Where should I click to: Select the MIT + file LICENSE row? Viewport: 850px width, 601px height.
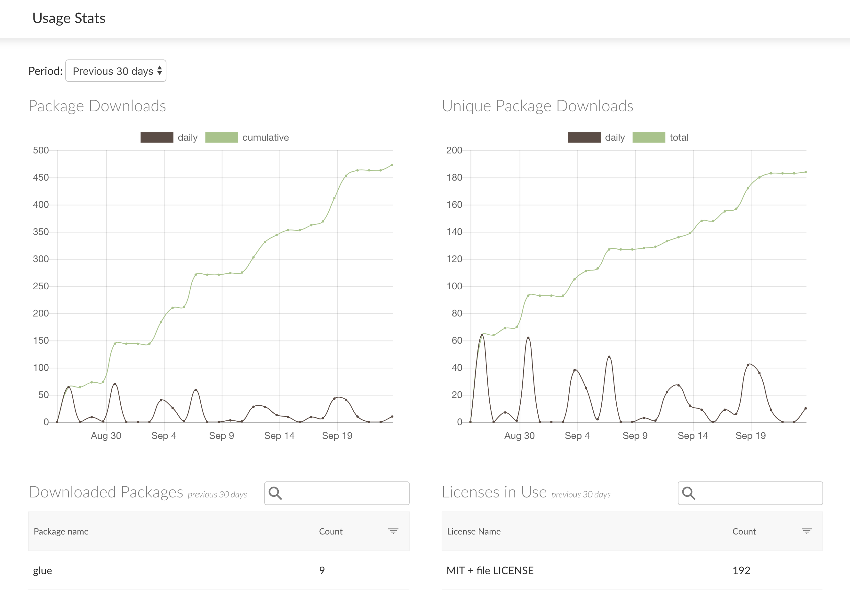point(490,570)
